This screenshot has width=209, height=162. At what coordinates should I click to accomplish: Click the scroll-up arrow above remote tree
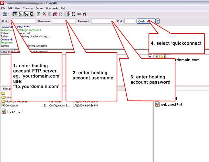point(150,56)
